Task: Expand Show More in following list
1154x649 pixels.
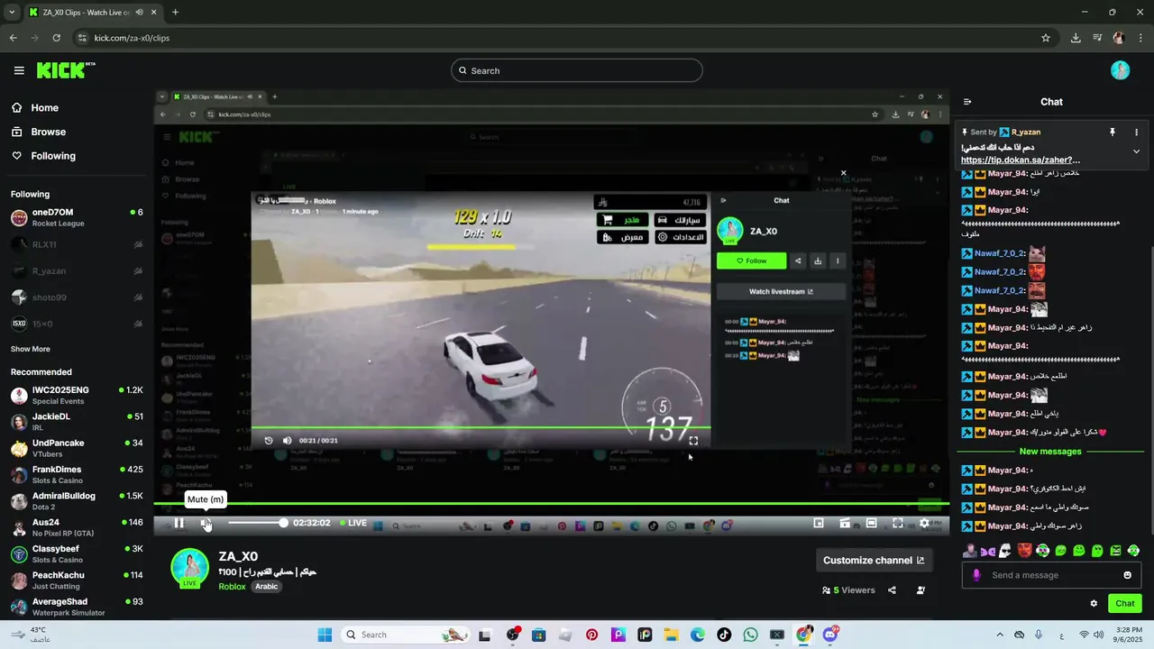Action: (30, 349)
